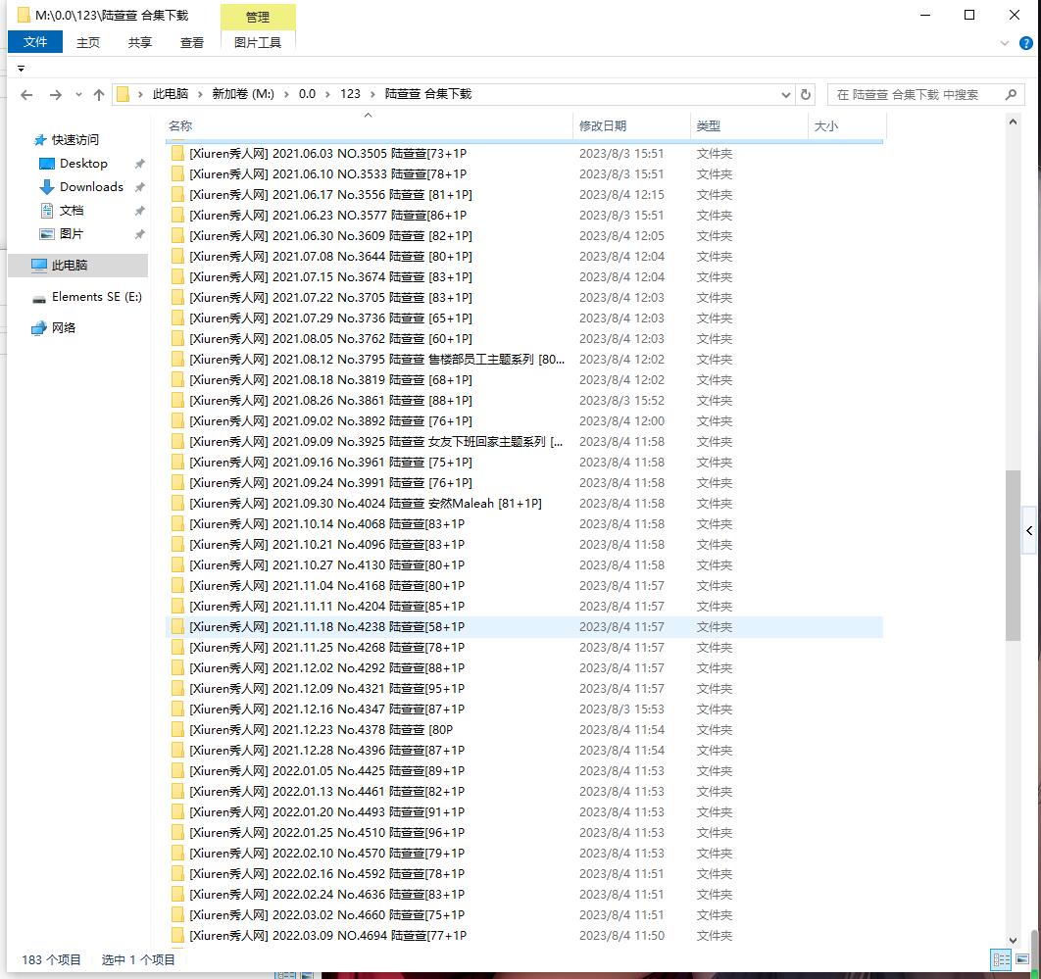Click the search magnifier icon
This screenshot has width=1041, height=979.
click(1011, 94)
